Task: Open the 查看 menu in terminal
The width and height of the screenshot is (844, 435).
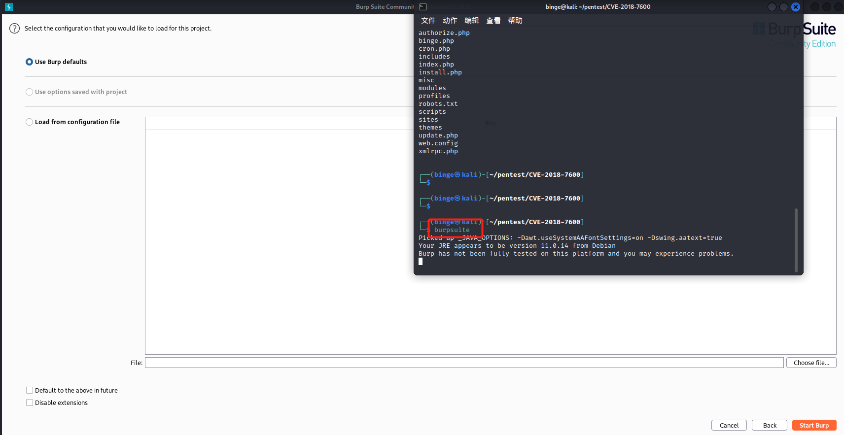Action: coord(493,20)
